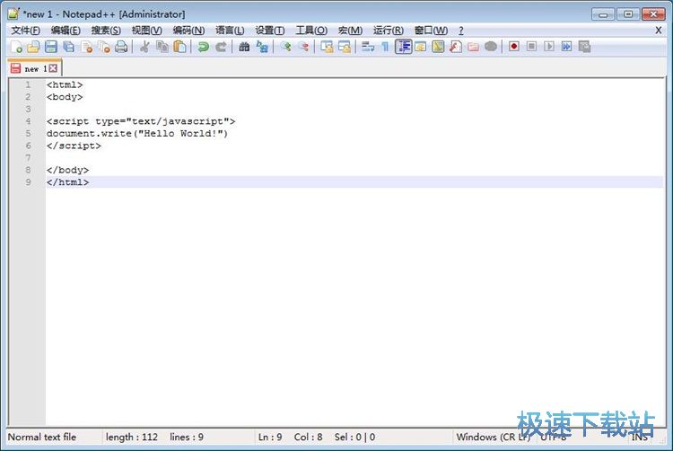Screen dimensions: 673x451
Task: Open the ? help menu
Action: [x=461, y=31]
